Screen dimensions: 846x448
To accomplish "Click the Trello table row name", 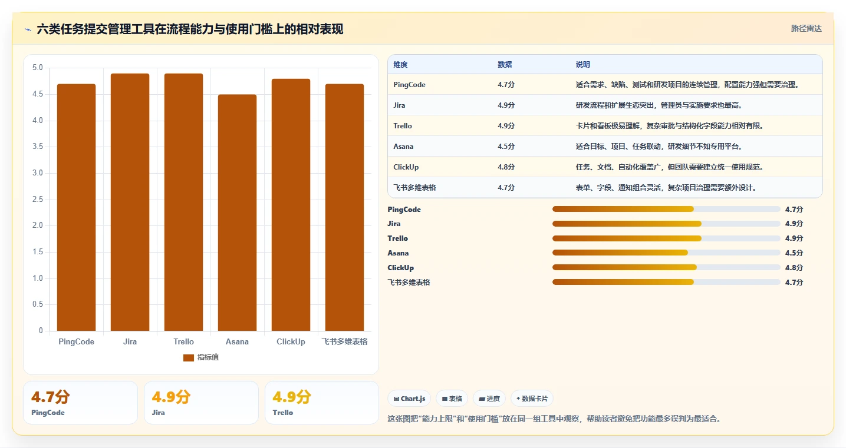I will click(x=403, y=126).
